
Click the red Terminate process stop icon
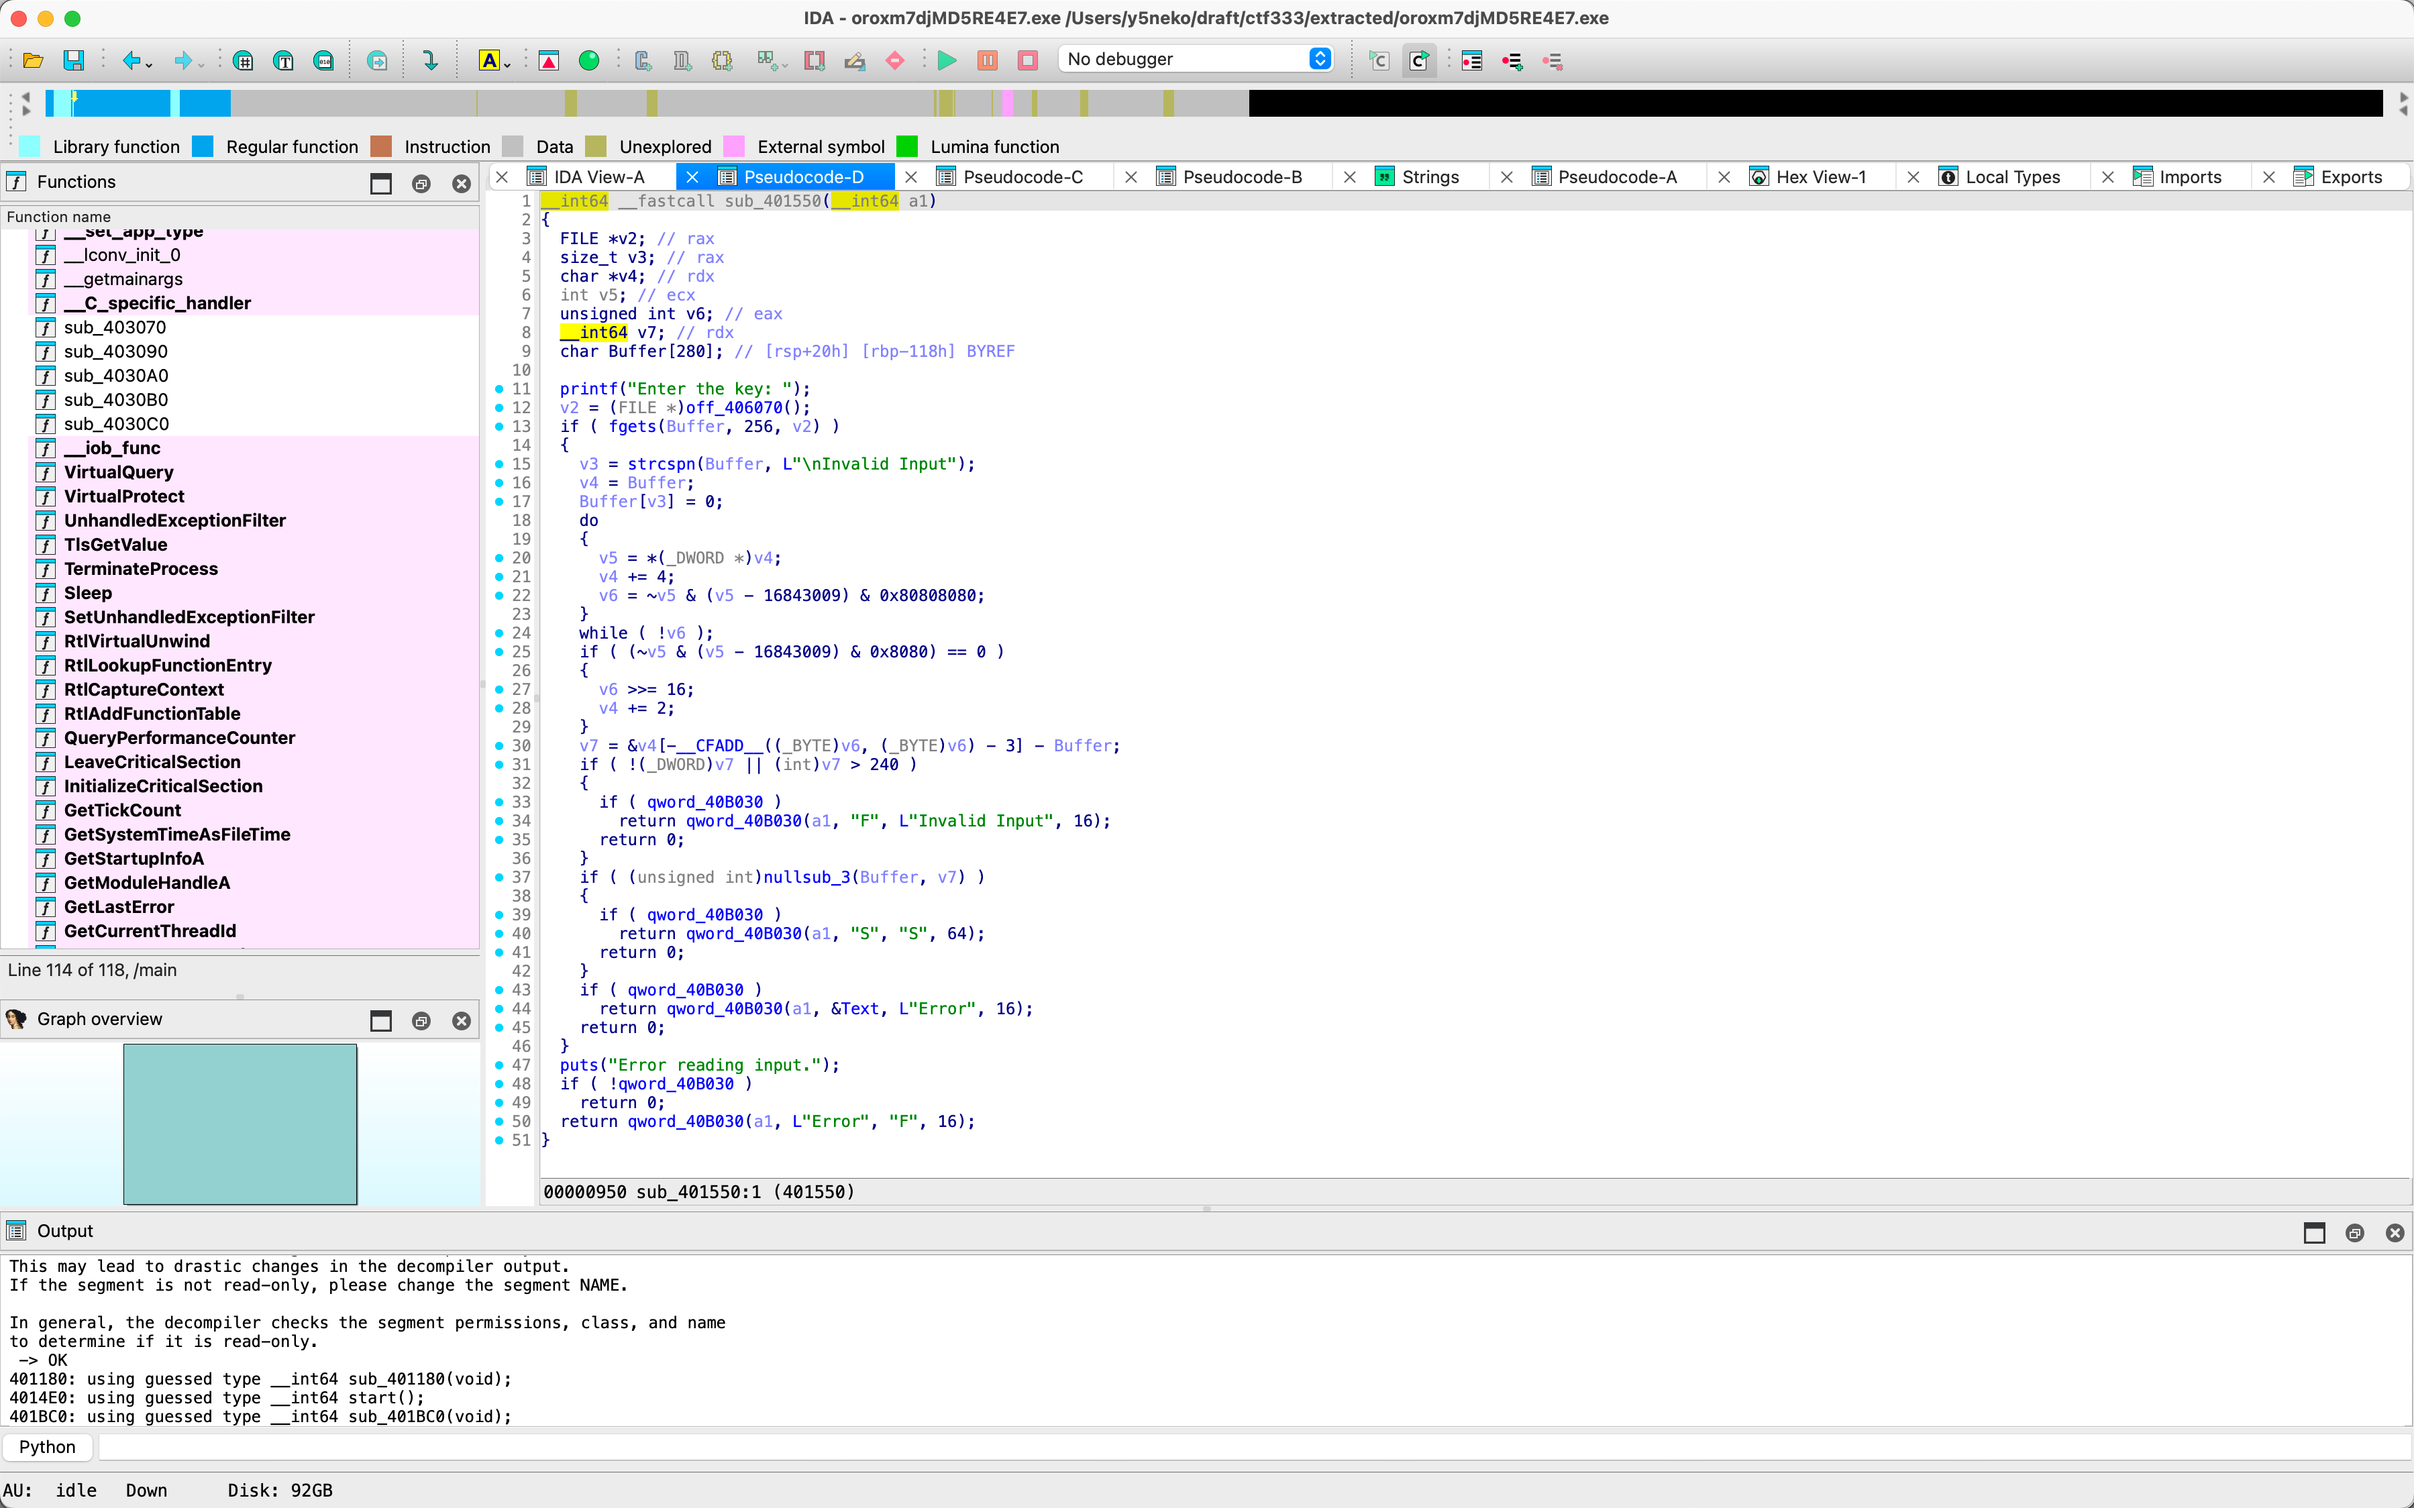[1027, 61]
